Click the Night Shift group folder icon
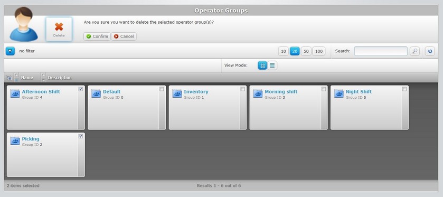This screenshot has height=197, width=443. (x=339, y=93)
